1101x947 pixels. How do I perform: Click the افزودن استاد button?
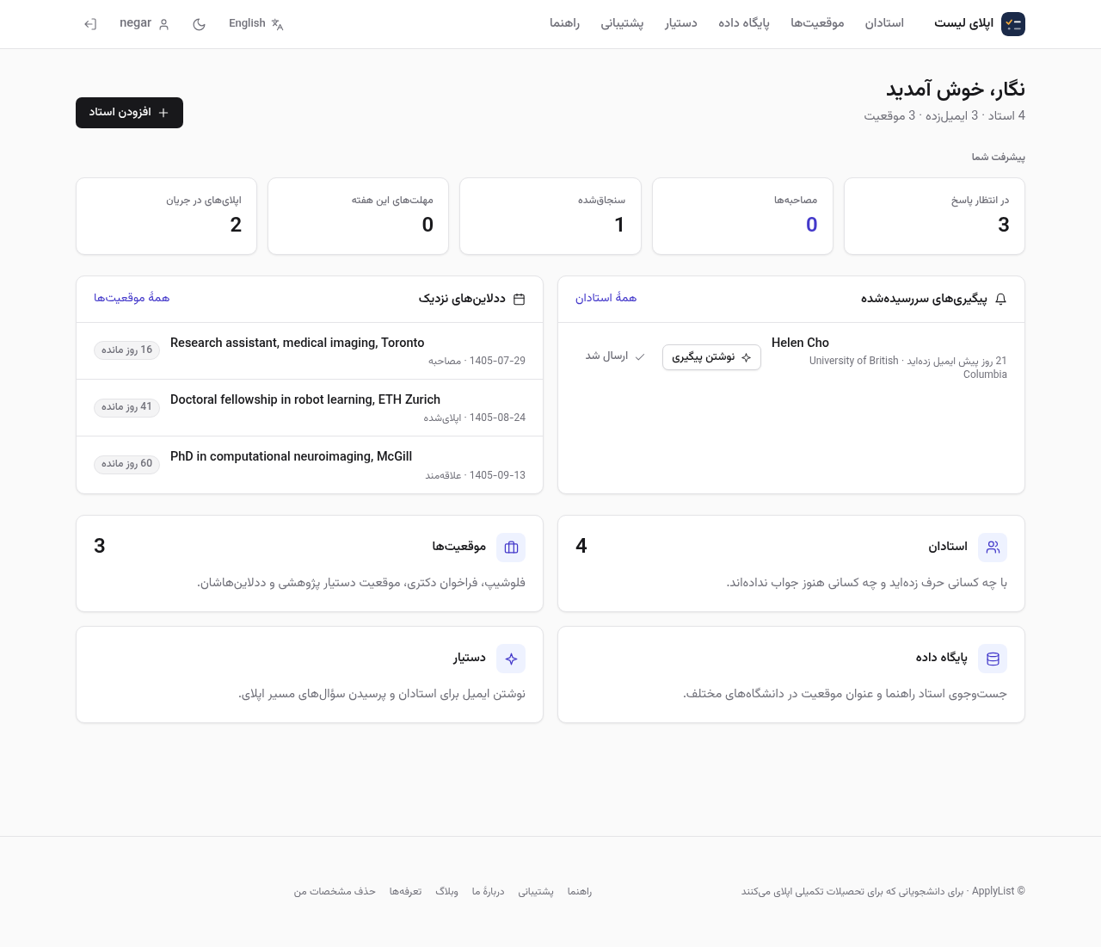[x=129, y=113]
